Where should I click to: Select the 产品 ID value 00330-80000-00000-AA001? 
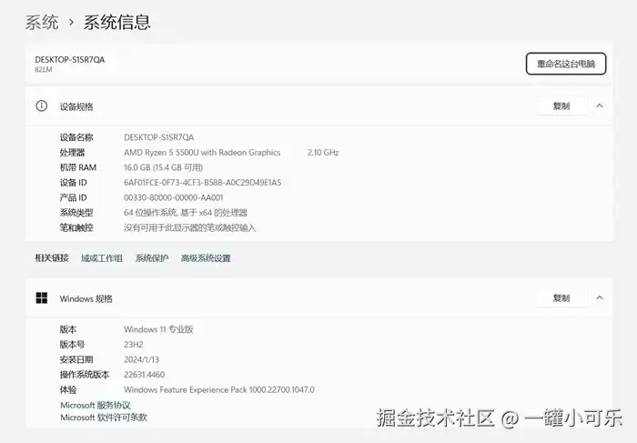point(174,197)
